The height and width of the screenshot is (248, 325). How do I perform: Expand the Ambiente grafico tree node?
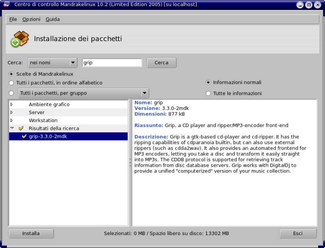click(12, 104)
